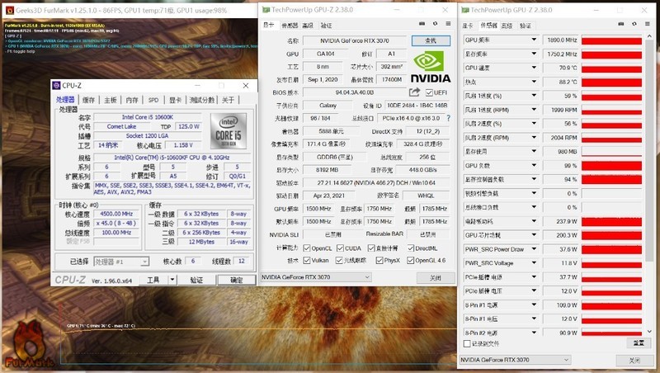660x373 pixels.
Task: Click the CPU-Z title bar icon
Action: click(56, 86)
